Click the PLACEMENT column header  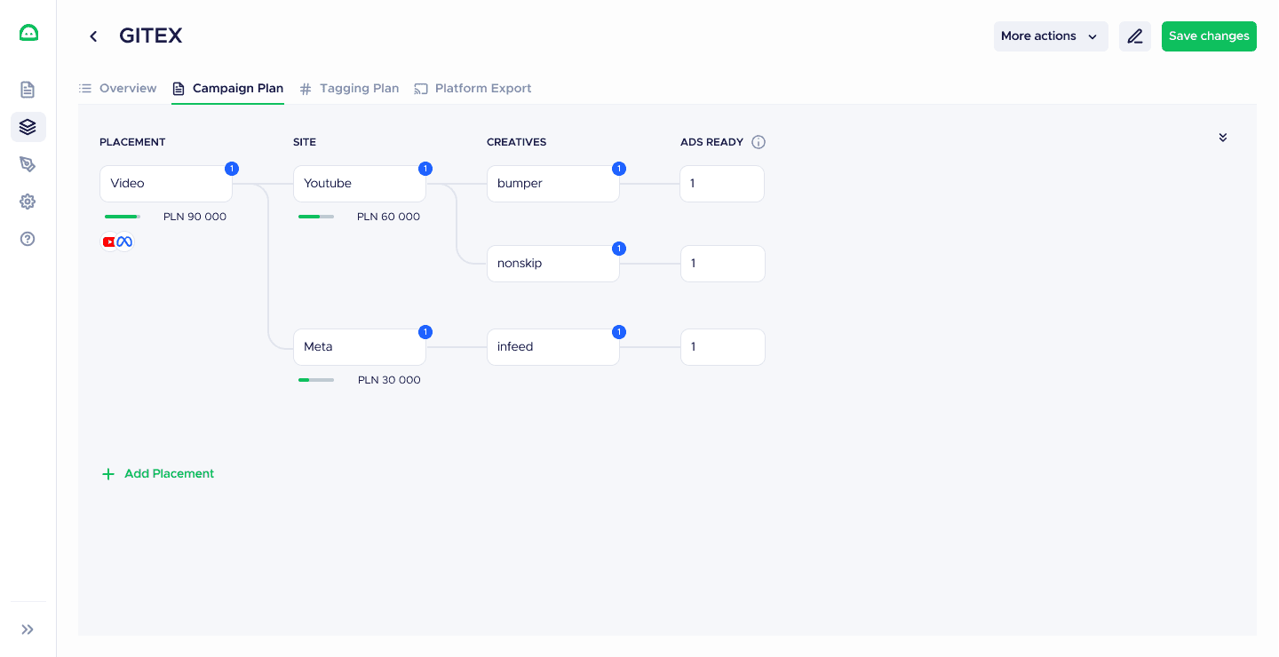132,142
